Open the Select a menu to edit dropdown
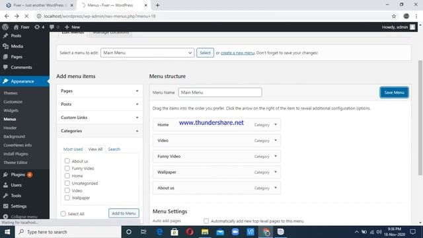423x238 pixels. (x=147, y=53)
